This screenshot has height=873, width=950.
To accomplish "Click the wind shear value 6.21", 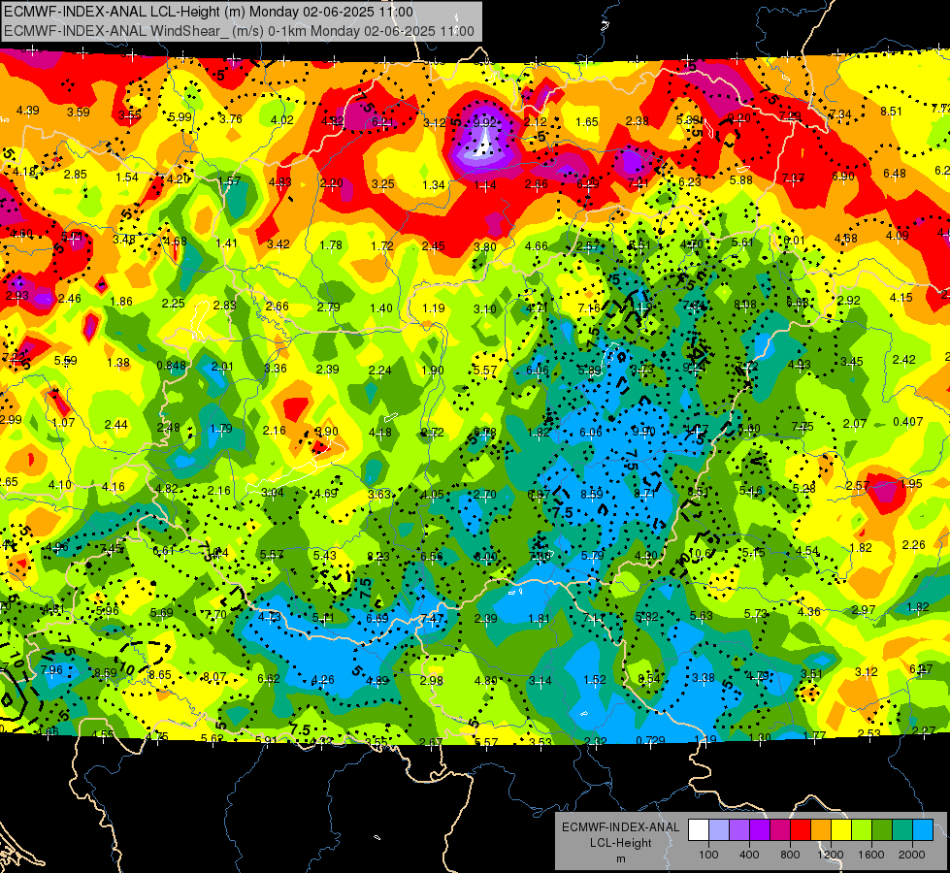I will click(383, 122).
